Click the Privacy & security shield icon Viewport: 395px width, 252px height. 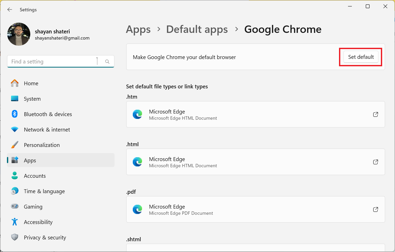[15, 237]
